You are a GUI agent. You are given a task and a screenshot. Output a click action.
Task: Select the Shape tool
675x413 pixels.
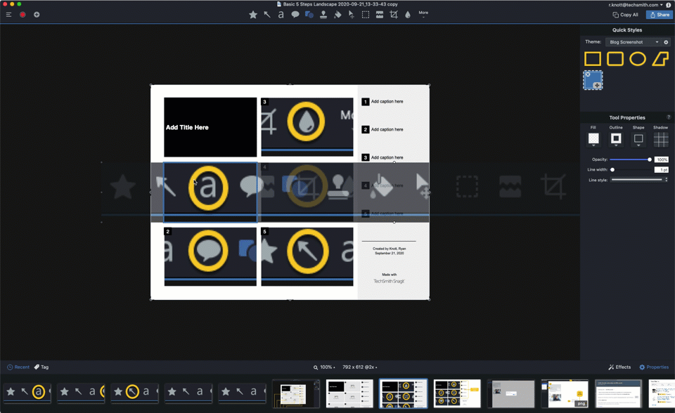pos(309,15)
